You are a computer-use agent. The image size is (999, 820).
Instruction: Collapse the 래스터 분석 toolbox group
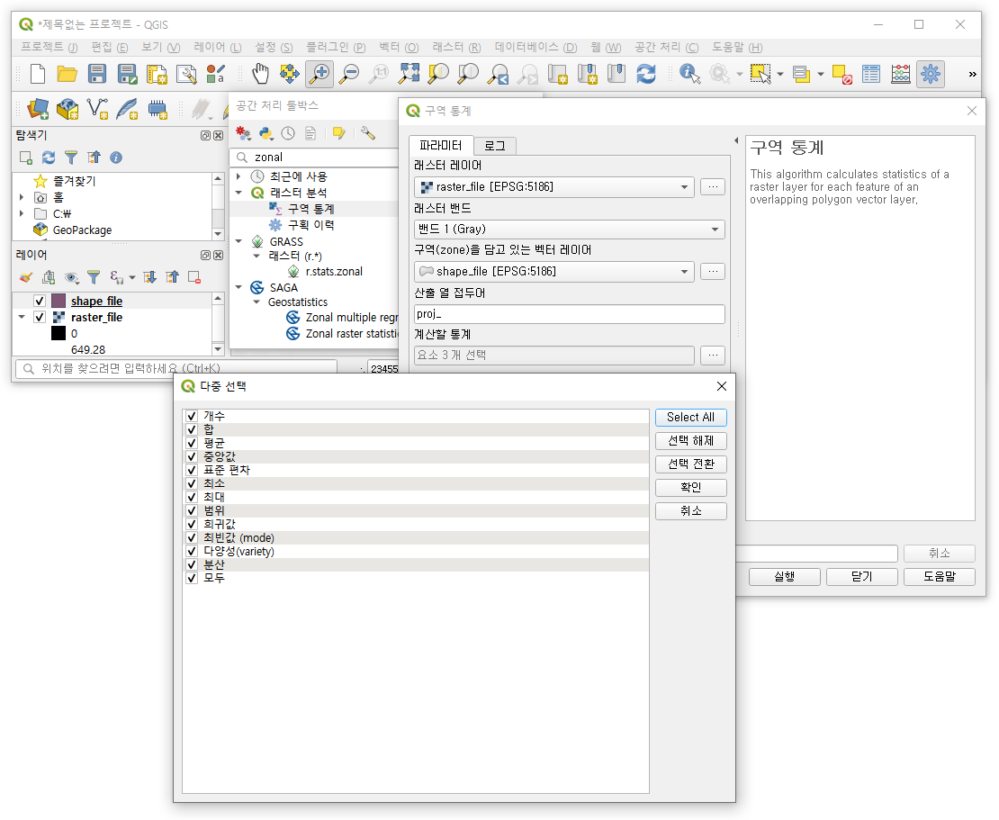238,193
